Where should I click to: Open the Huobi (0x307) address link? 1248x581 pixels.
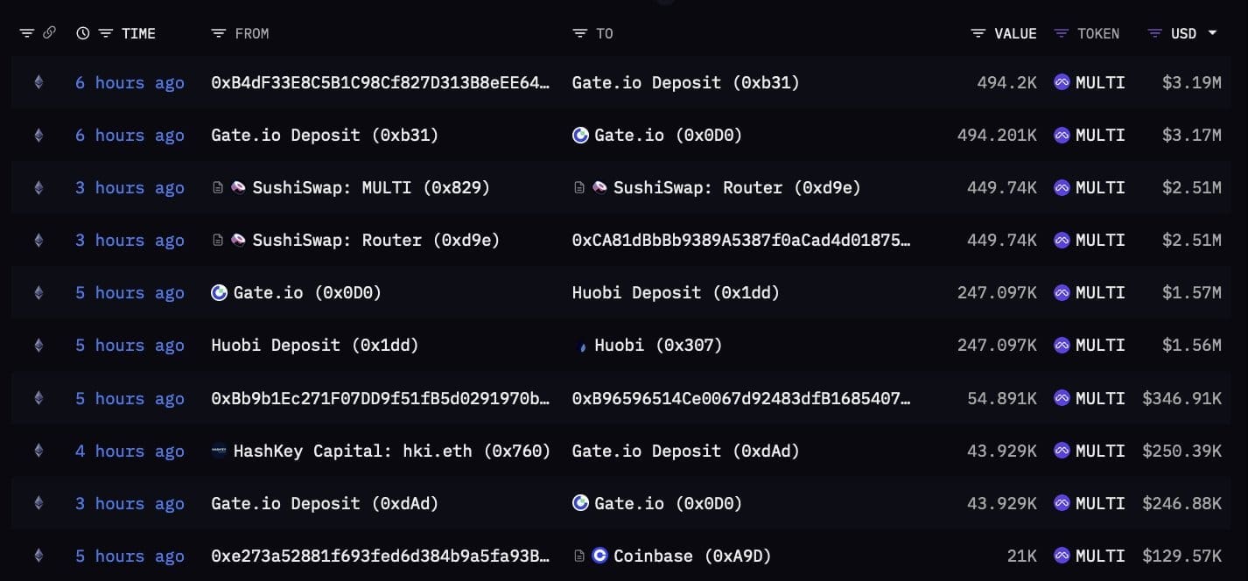pos(658,346)
